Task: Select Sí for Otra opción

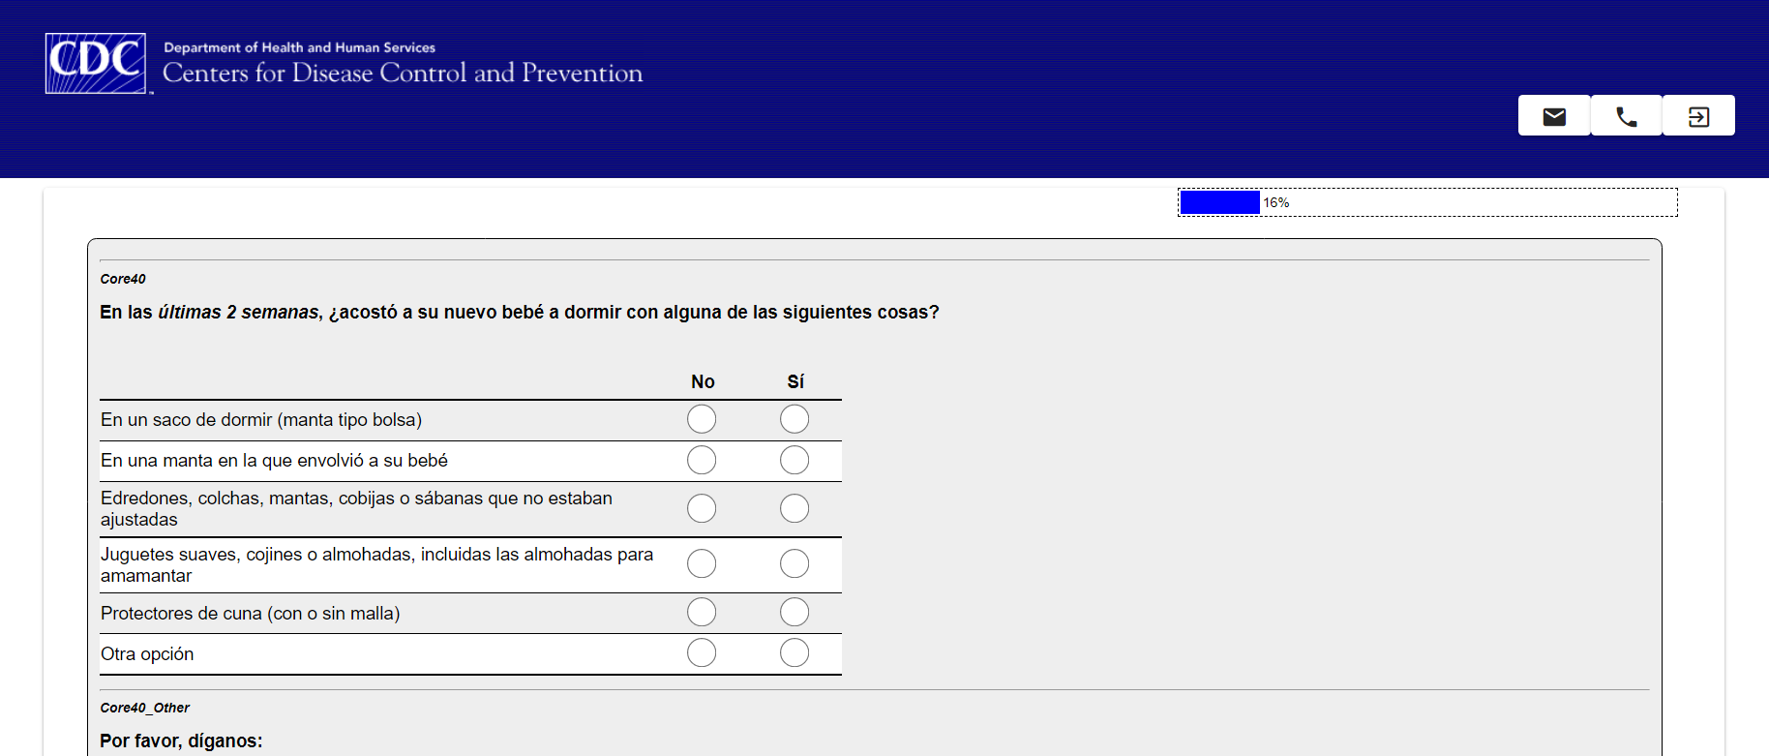Action: tap(795, 652)
